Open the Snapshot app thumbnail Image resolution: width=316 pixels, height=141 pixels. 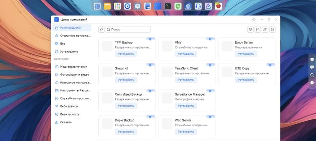pyautogui.click(x=107, y=72)
